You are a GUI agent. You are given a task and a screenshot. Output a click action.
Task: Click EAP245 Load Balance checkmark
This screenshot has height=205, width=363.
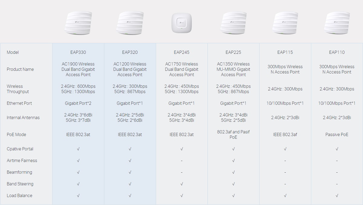[181, 196]
